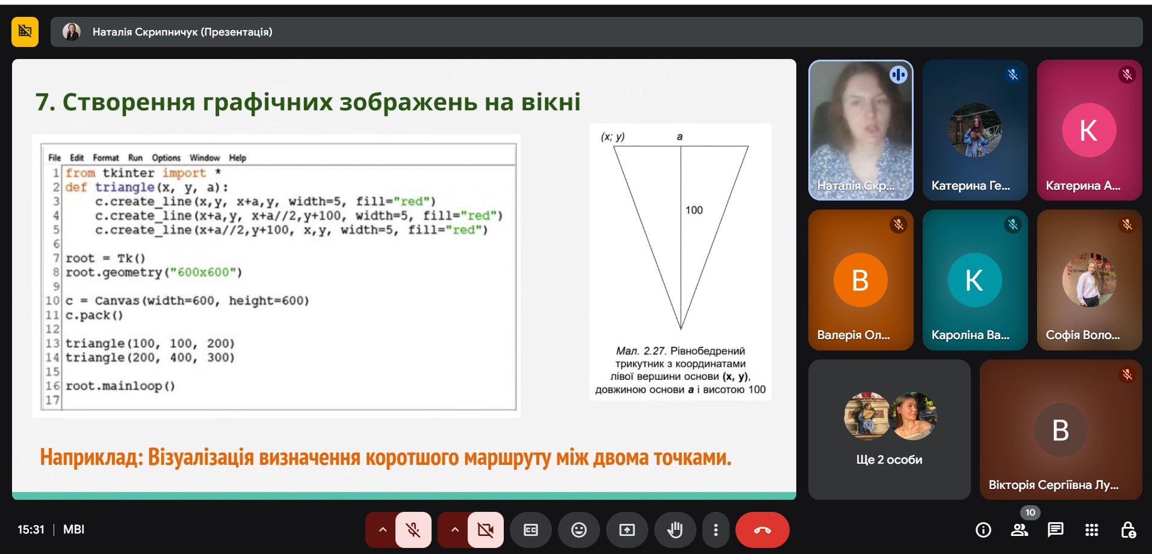The width and height of the screenshot is (1152, 554).
Task: Open activities grid icon
Action: 1092,530
